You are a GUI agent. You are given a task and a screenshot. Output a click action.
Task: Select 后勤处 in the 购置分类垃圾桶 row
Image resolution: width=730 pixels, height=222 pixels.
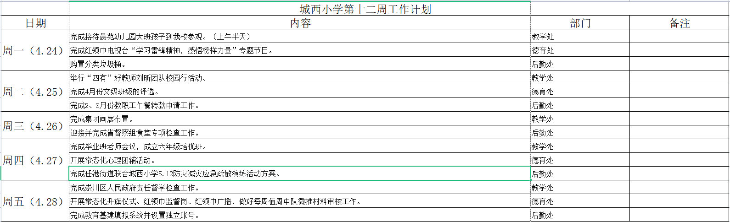580,64
